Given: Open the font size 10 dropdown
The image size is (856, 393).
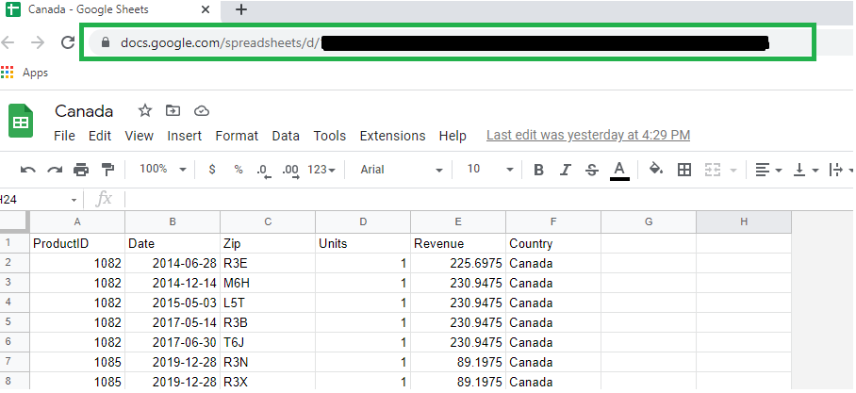Looking at the screenshot, I should tap(490, 170).
